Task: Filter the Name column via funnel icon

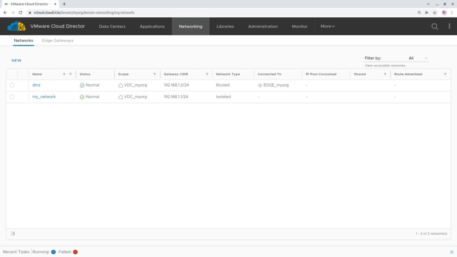Action: (71, 75)
